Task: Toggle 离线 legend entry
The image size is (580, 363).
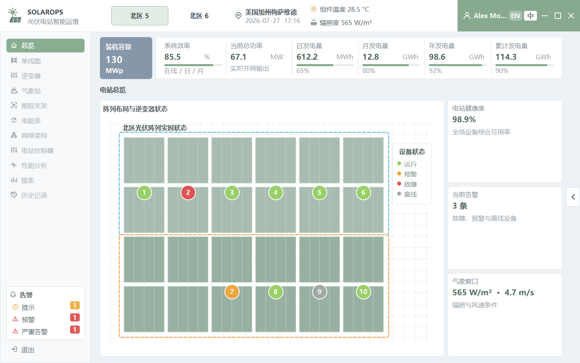Action: pos(407,194)
